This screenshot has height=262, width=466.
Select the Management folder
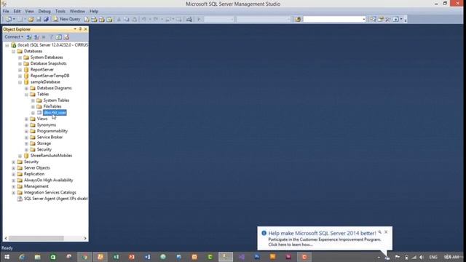pyautogui.click(x=36, y=186)
